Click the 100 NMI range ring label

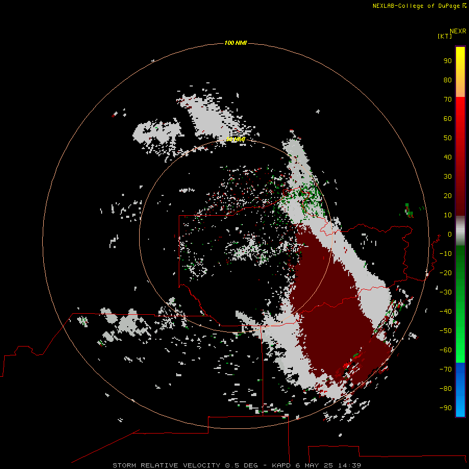[x=236, y=43]
